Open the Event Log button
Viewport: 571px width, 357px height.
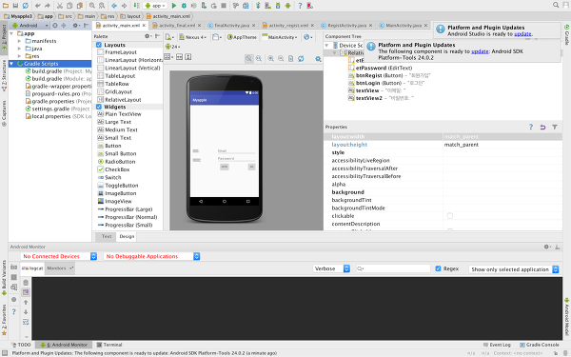click(497, 345)
